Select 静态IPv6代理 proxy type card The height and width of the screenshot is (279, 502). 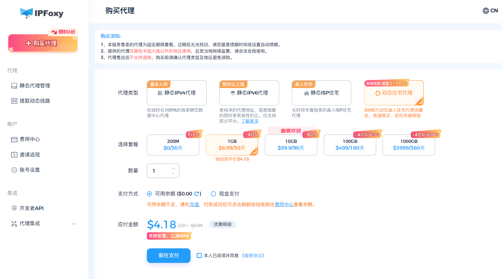coord(249,93)
